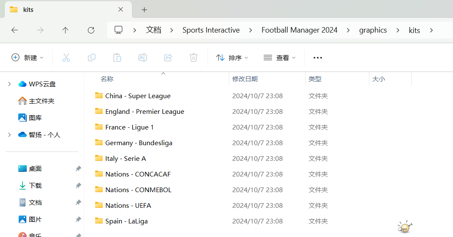This screenshot has width=453, height=237.
Task: Select the England - Premier League folder
Action: pos(144,112)
